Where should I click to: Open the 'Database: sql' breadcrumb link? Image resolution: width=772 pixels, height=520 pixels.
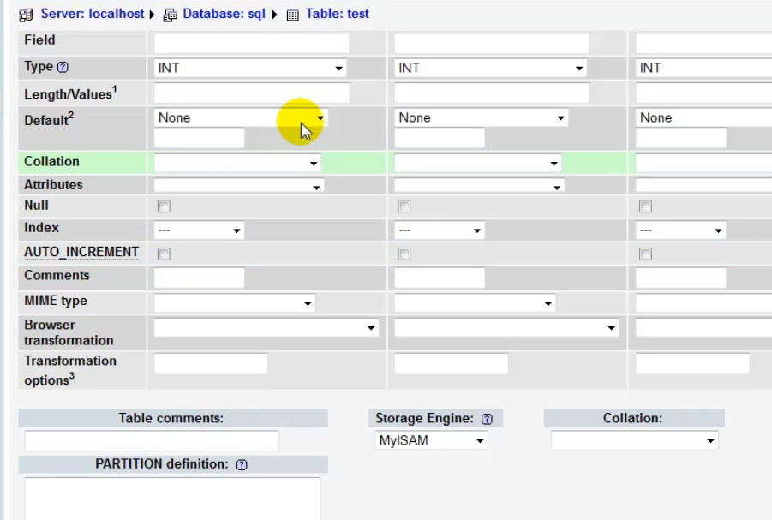[224, 15]
